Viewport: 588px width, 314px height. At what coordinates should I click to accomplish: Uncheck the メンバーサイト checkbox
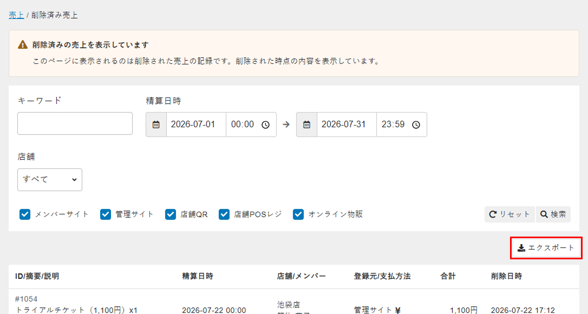[x=25, y=214]
